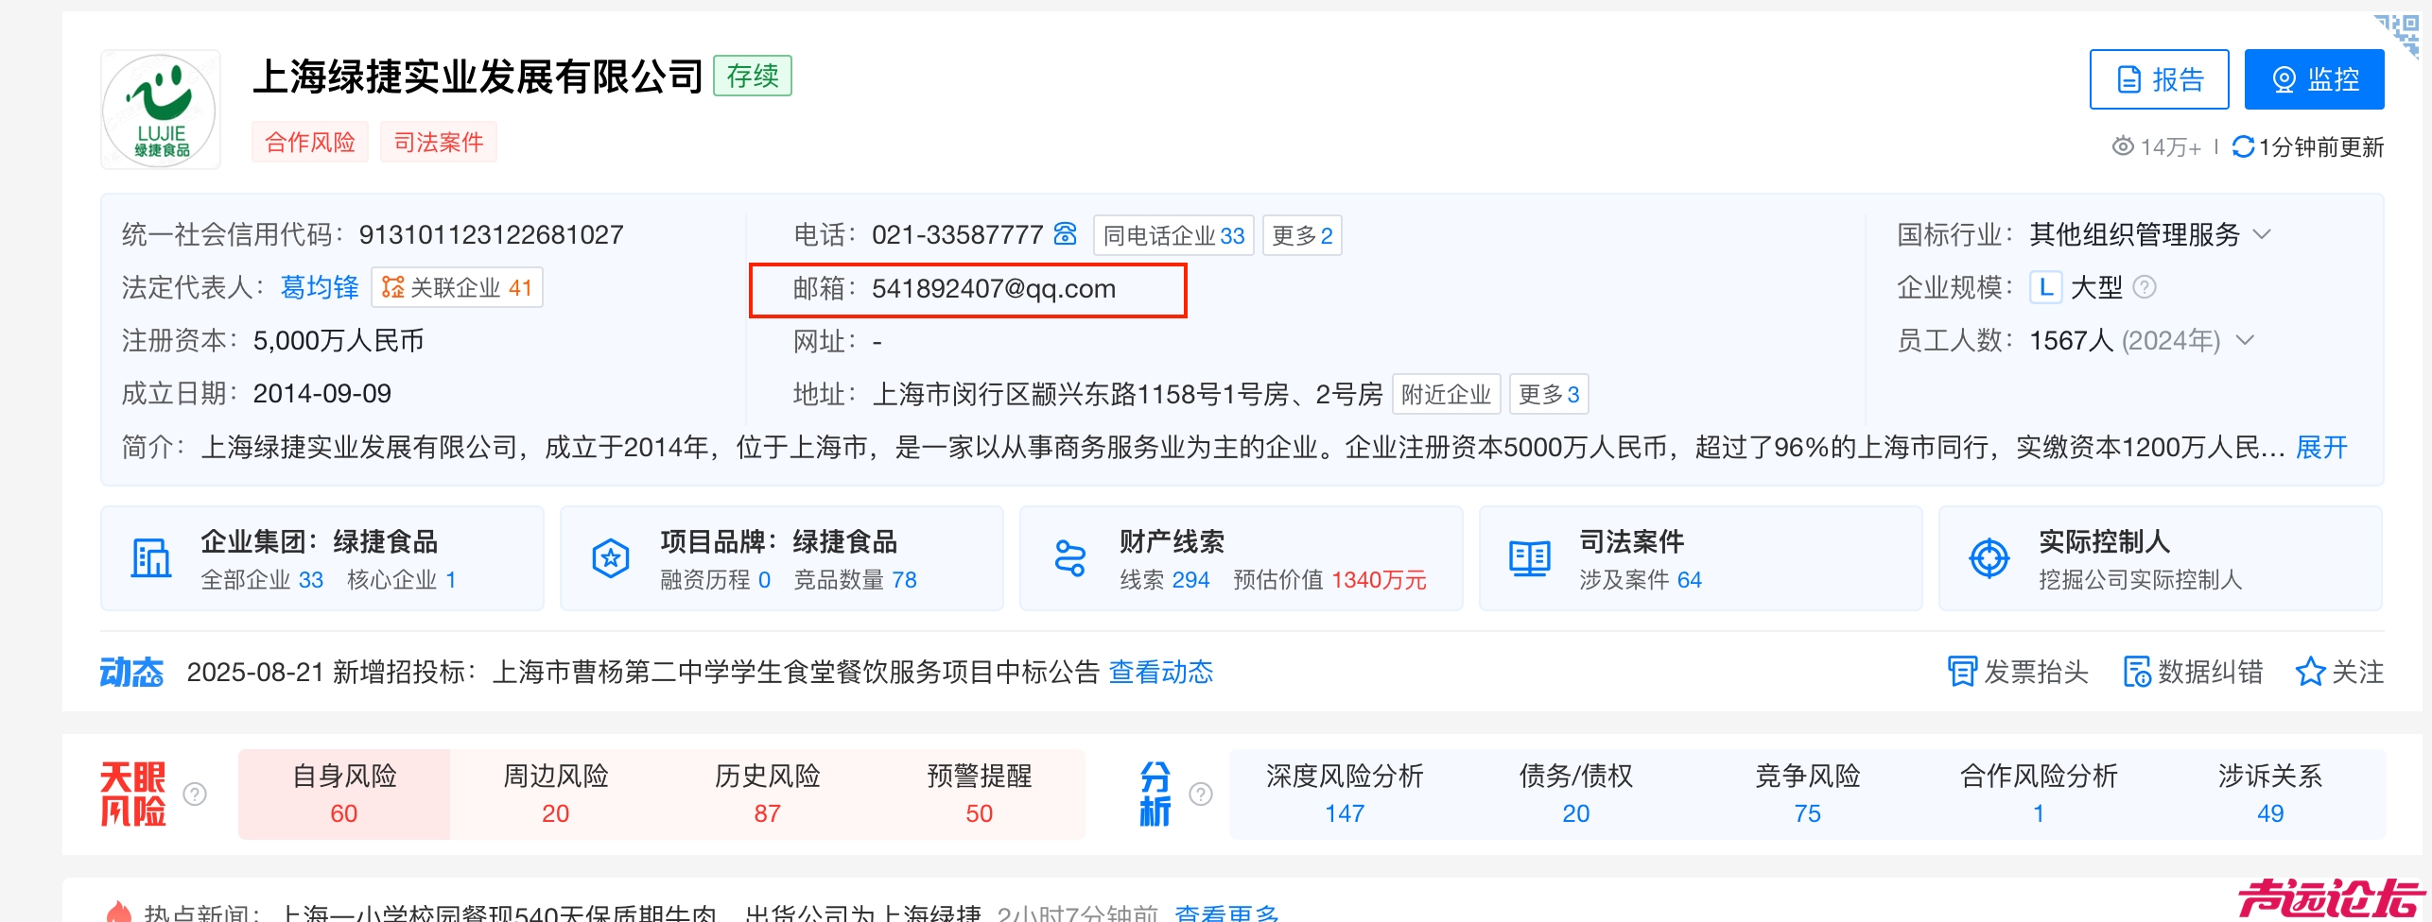This screenshot has height=922, width=2432.
Task: Open 核心企业 1 link
Action: click(x=402, y=579)
